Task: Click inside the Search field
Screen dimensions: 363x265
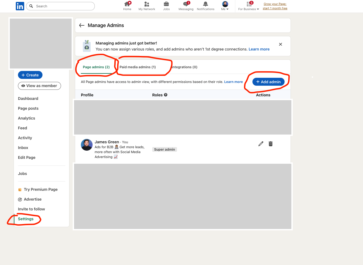Action: pyautogui.click(x=60, y=6)
